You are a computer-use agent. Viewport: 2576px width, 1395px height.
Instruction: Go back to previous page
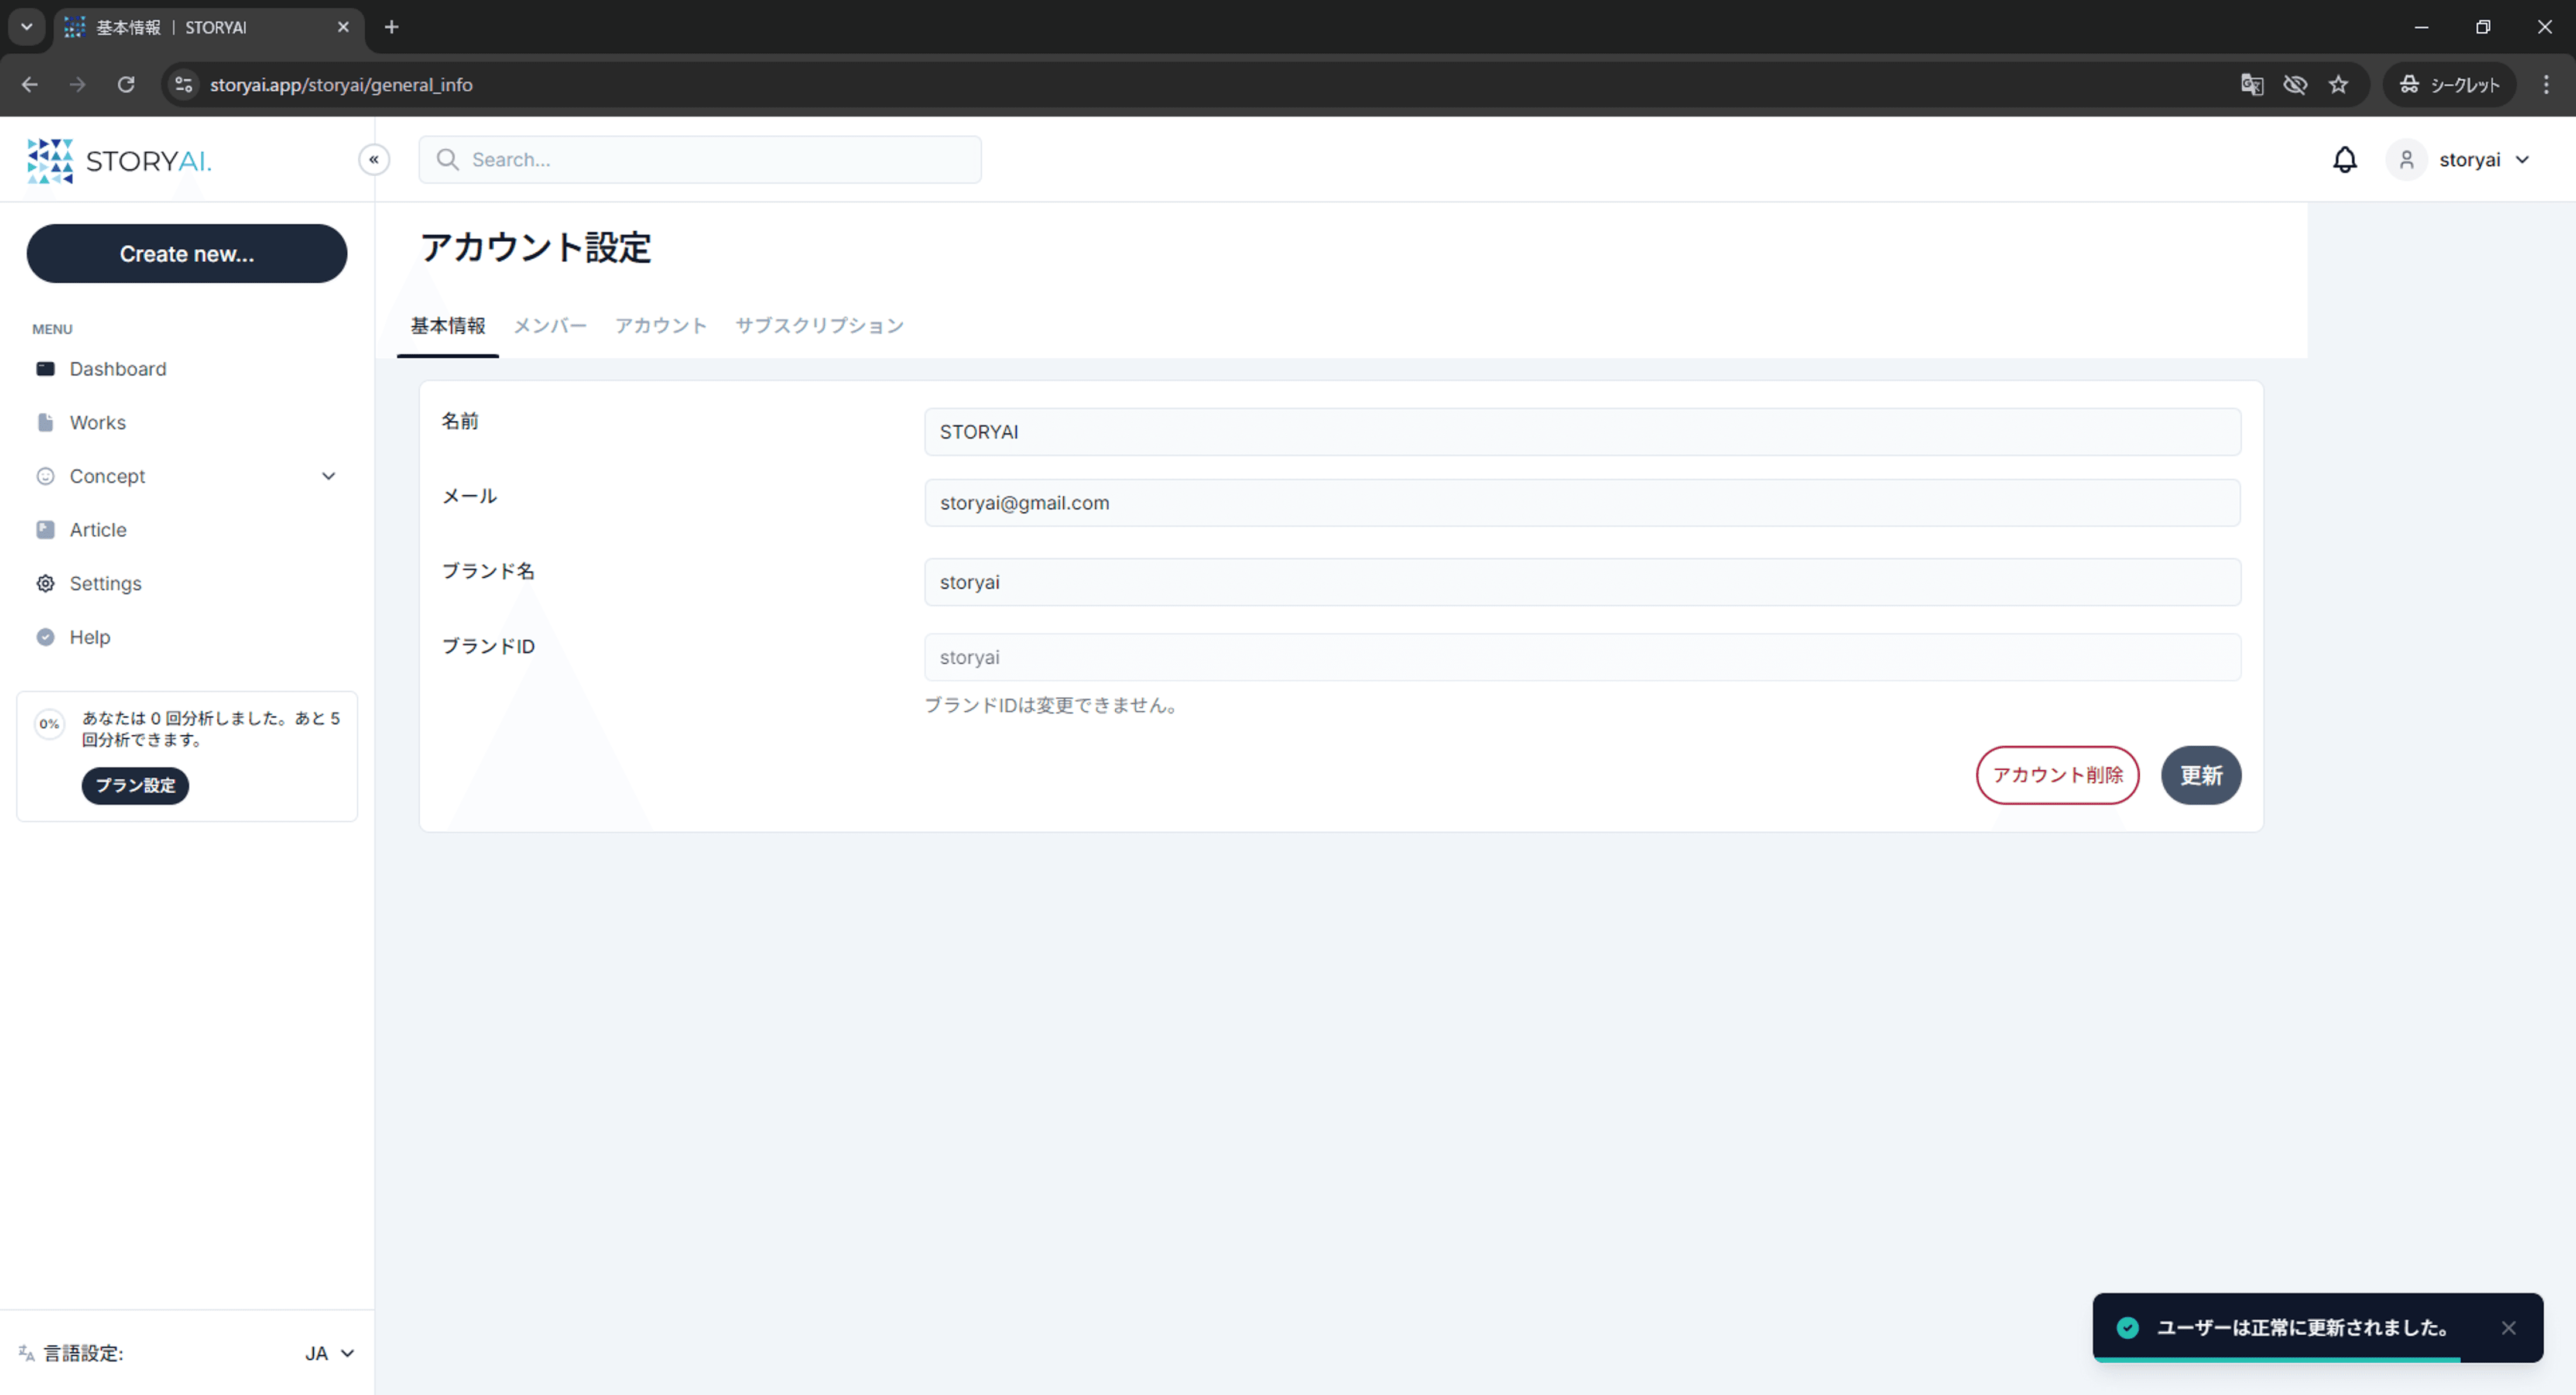tap(30, 85)
